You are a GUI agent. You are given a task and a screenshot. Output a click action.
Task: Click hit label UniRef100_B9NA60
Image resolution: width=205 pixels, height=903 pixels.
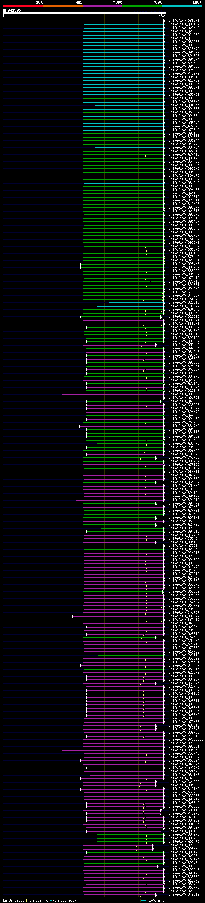184,785
